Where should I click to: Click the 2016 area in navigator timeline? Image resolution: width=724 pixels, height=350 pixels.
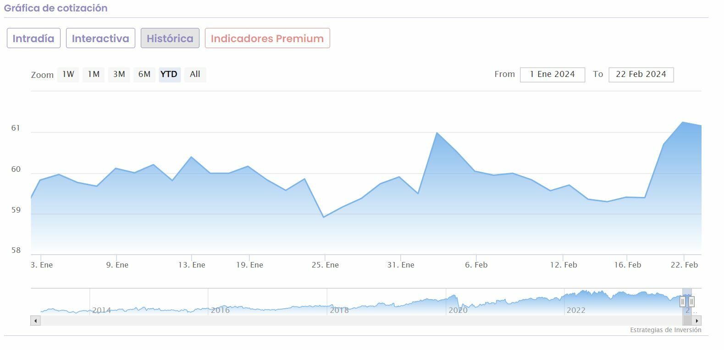tap(220, 305)
